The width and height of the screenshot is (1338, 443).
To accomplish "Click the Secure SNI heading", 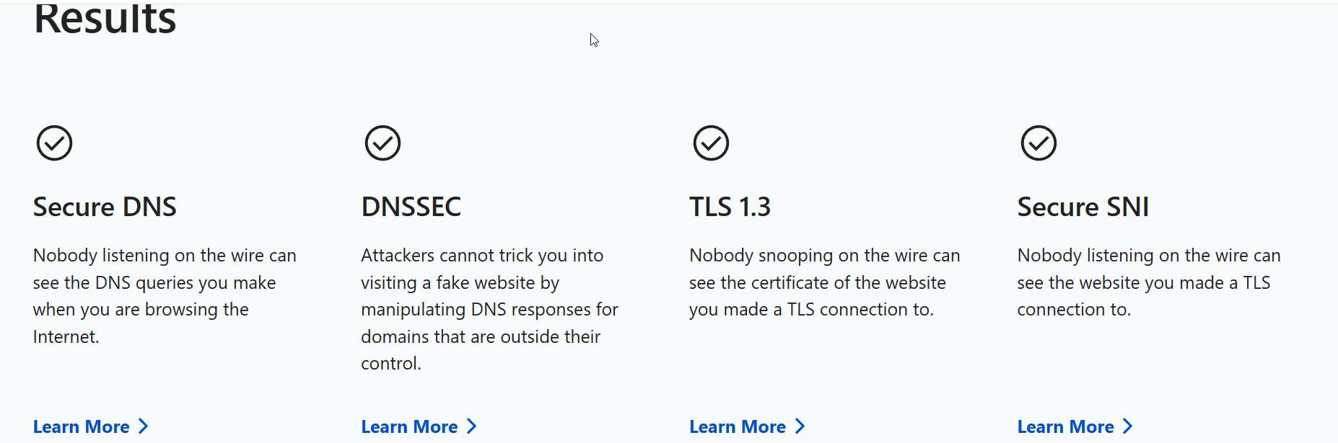I will [x=1083, y=207].
